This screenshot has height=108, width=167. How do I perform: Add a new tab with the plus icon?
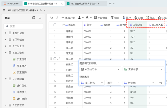(110, 4)
